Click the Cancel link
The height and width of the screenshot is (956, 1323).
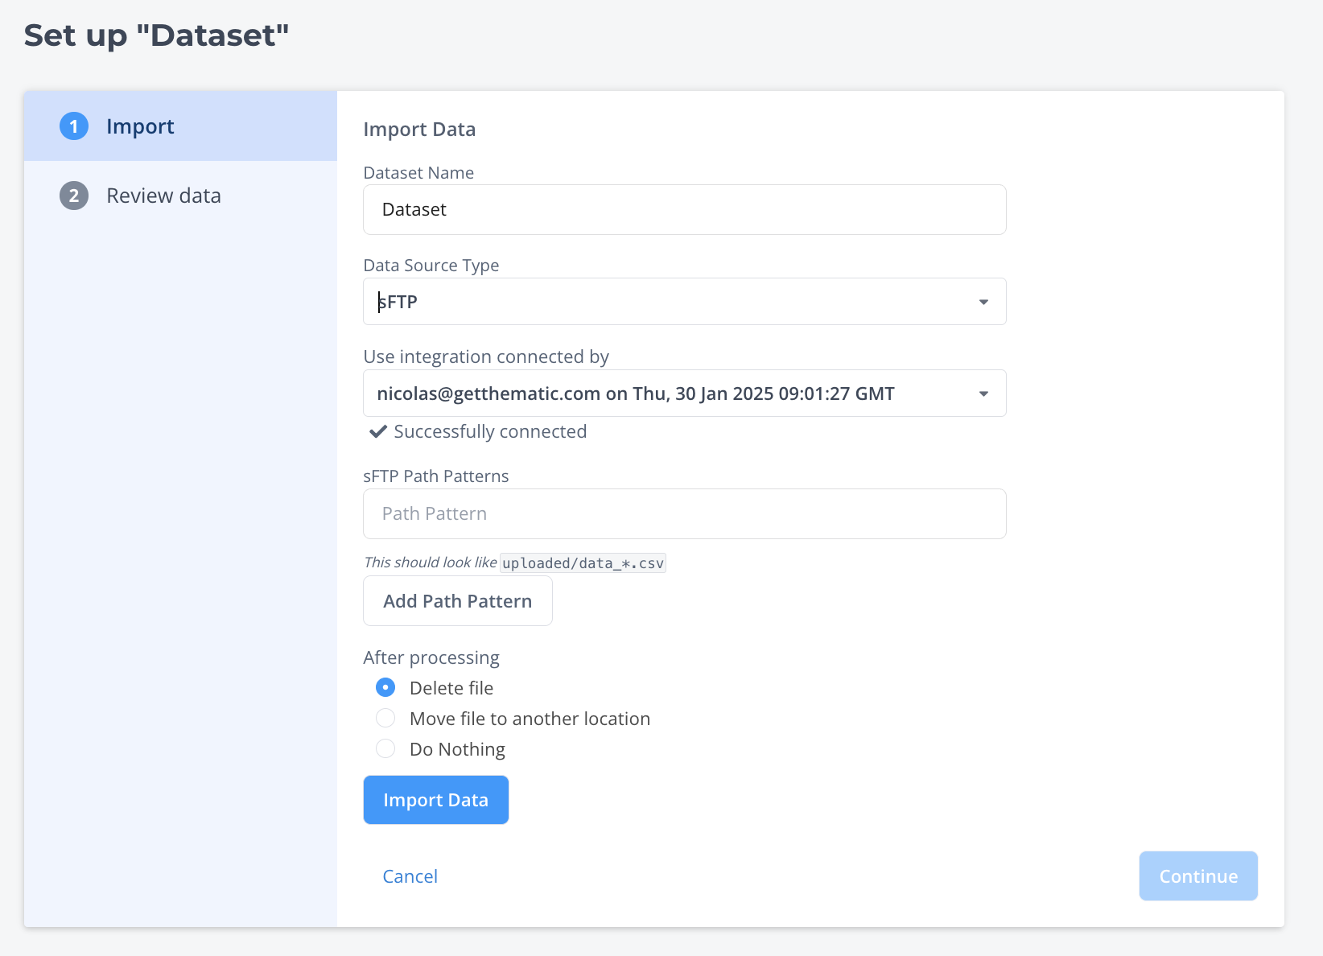[x=410, y=876]
